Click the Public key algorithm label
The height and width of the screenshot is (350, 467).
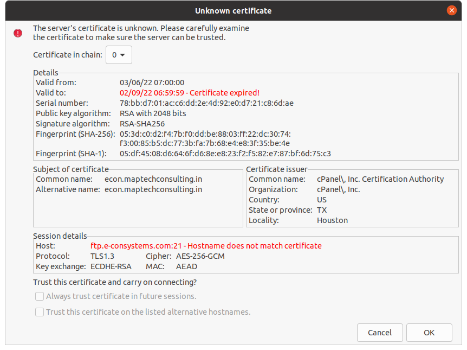click(x=73, y=113)
